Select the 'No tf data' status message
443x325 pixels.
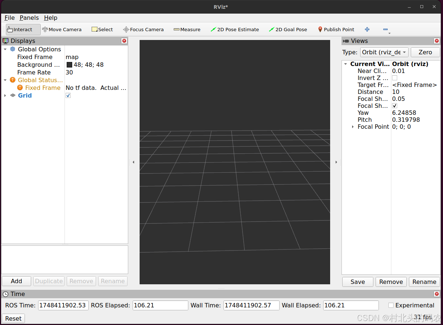[x=96, y=88]
